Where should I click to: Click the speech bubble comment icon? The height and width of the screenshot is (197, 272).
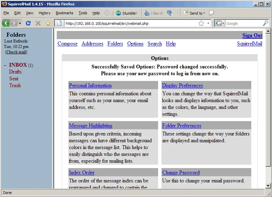(x=211, y=13)
